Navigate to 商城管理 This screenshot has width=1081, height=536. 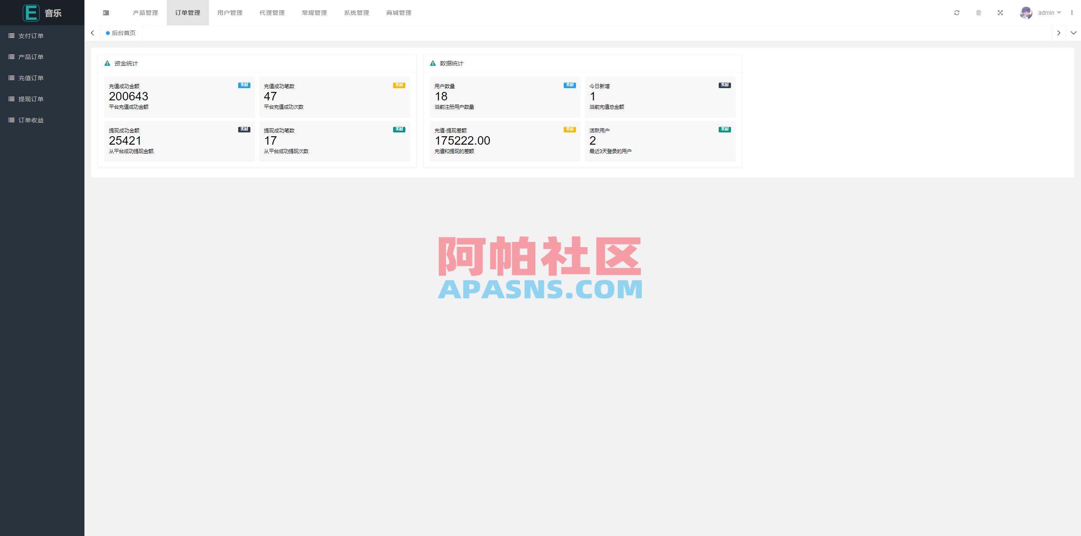(x=398, y=12)
